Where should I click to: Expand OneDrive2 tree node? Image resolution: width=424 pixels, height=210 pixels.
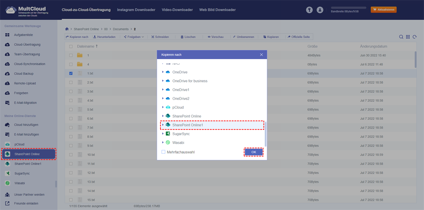pyautogui.click(x=163, y=99)
